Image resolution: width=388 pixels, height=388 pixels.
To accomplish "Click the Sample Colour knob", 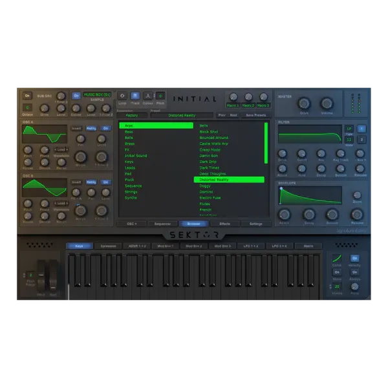I will point(76,109).
